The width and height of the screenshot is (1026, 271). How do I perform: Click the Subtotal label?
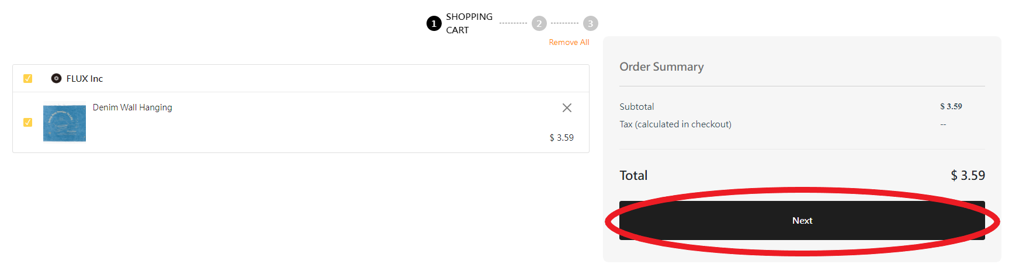pyautogui.click(x=636, y=107)
